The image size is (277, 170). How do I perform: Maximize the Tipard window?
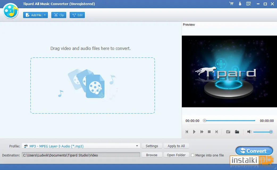[x=265, y=4]
